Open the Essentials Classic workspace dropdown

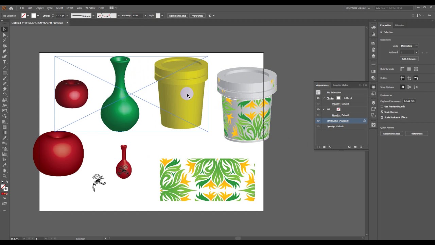click(358, 8)
